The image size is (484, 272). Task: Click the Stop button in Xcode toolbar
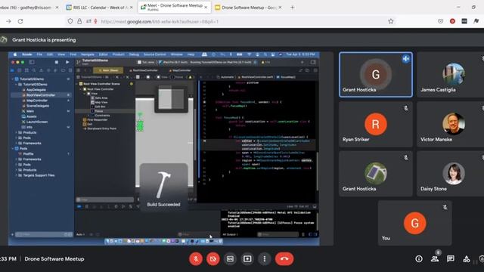(57, 62)
